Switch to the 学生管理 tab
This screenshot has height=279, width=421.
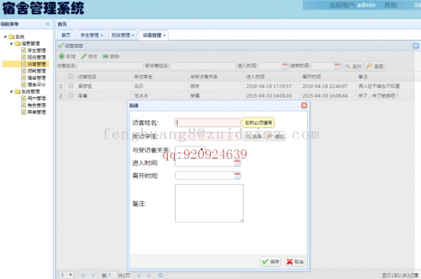[87, 35]
